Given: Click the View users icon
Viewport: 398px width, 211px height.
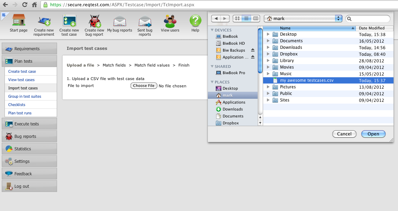Looking at the screenshot, I should [170, 21].
